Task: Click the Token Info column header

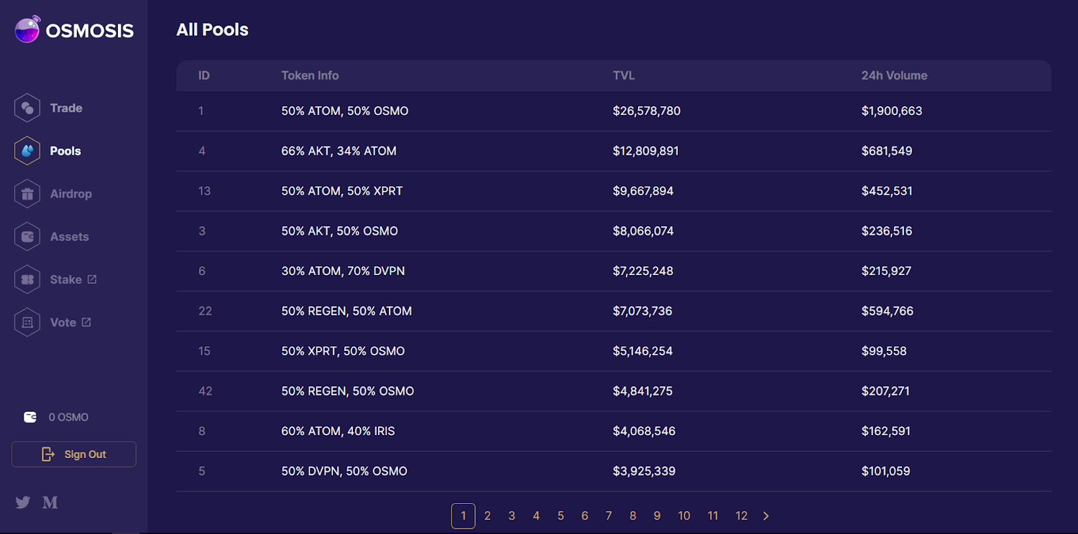Action: click(x=310, y=75)
